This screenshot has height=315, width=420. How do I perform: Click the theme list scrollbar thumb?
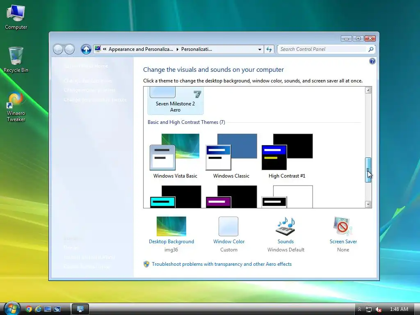(368, 170)
